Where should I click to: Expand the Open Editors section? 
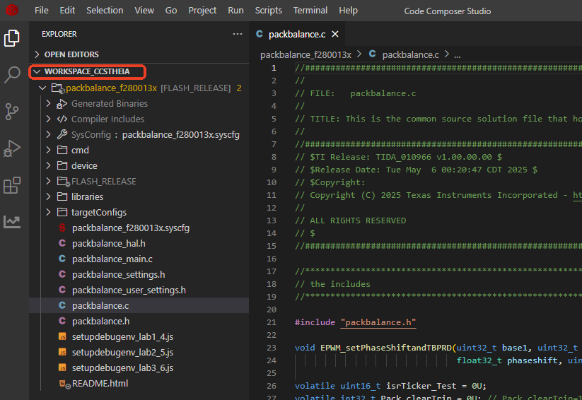tap(71, 54)
